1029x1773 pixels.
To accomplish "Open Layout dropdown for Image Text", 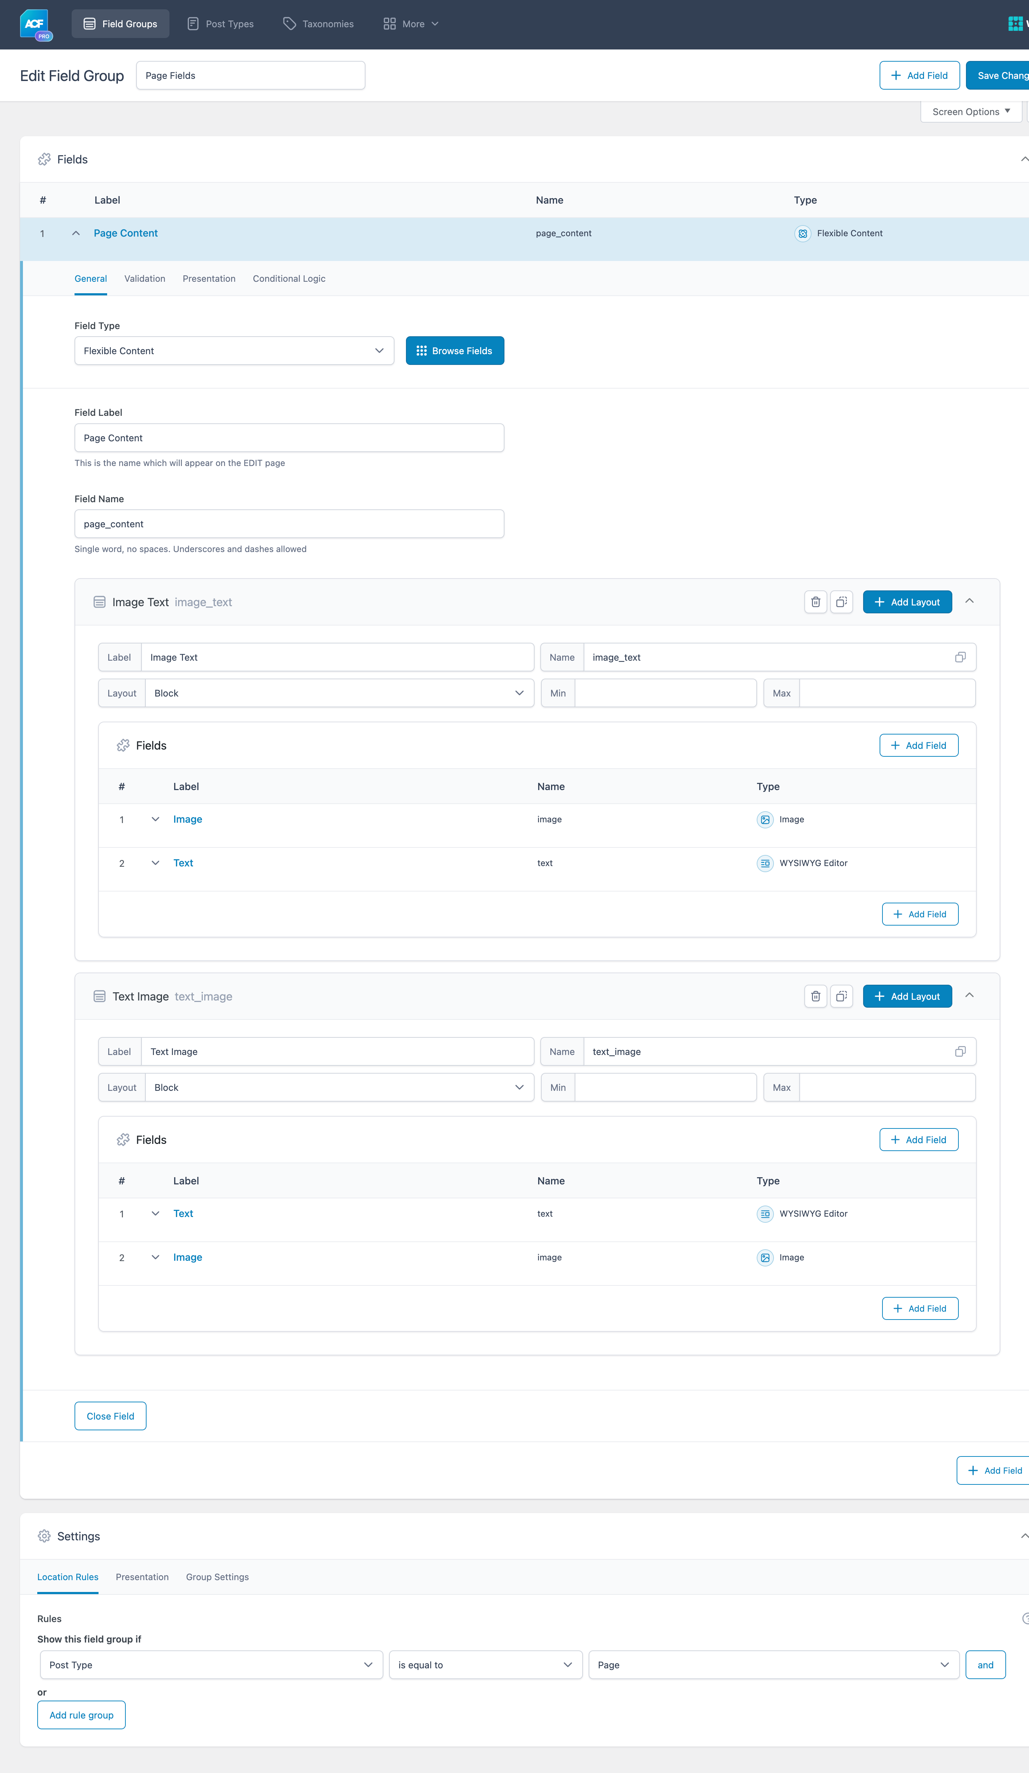I will point(339,693).
